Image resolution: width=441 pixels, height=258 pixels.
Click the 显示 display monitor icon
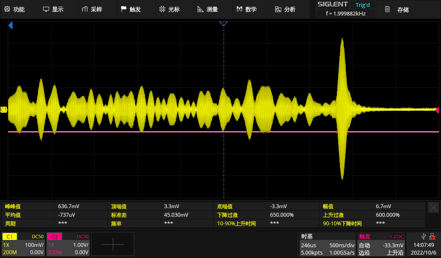pos(46,9)
